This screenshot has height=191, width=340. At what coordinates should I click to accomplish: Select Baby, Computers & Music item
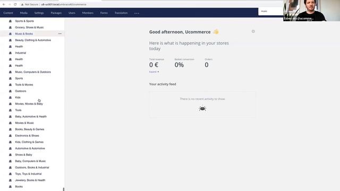(30, 161)
